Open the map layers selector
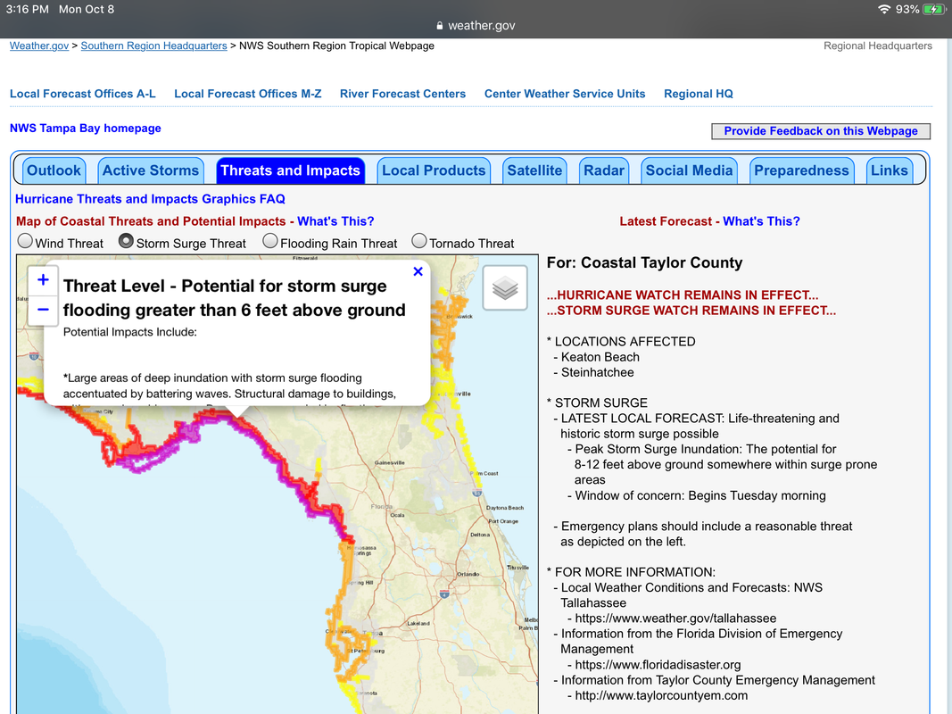Image resolution: width=952 pixels, height=714 pixels. pos(504,287)
